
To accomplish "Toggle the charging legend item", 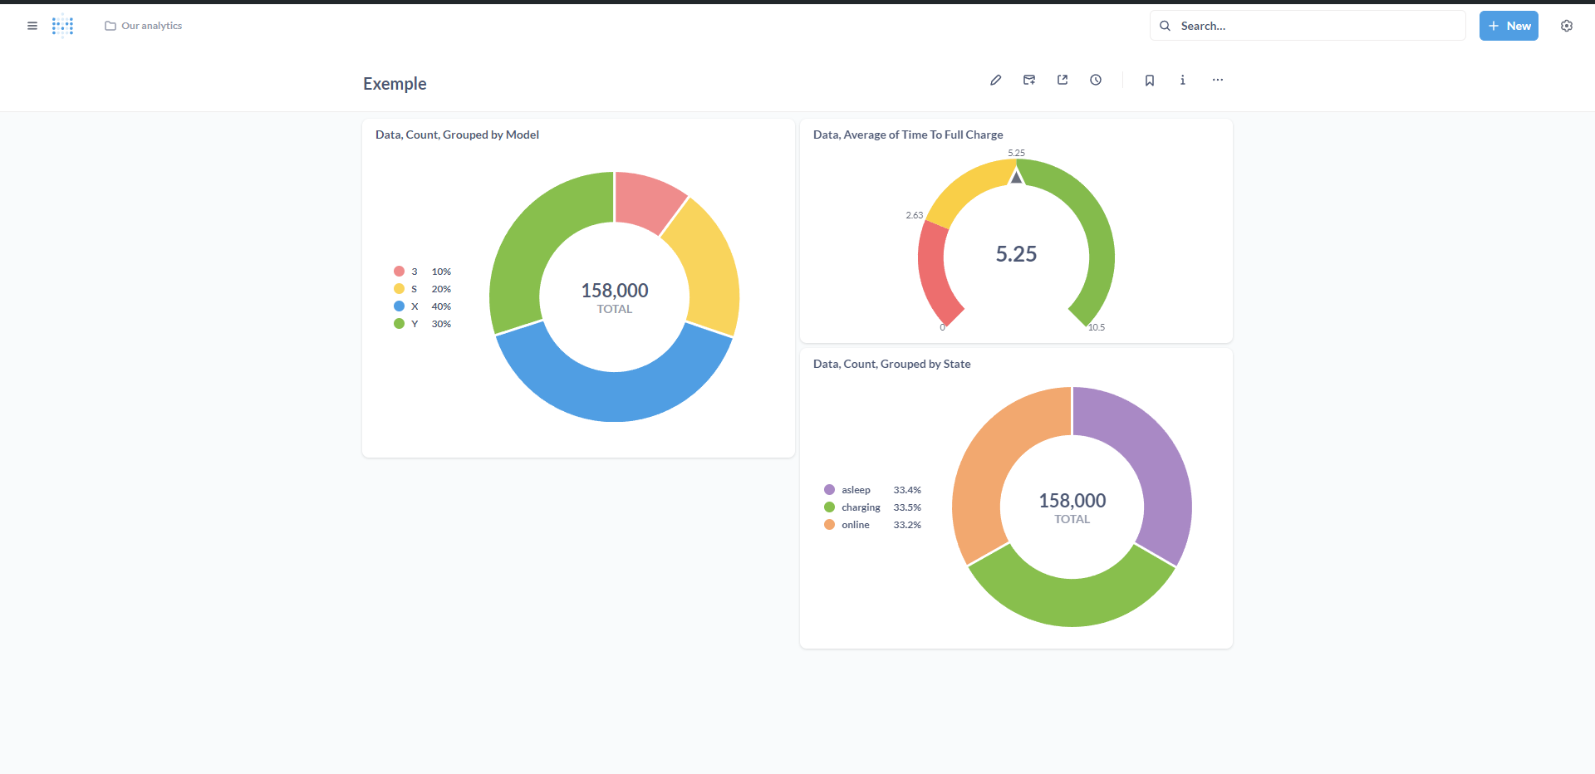I will pos(860,507).
